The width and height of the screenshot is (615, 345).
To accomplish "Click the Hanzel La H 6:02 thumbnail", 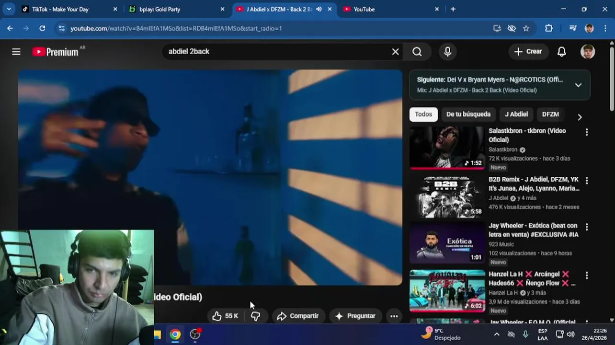I will point(447,291).
